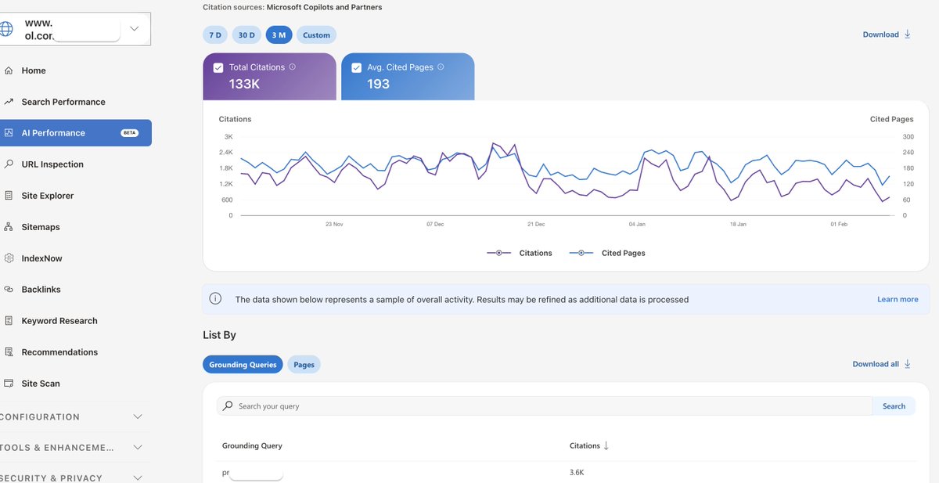Click the Grounding Query column header
This screenshot has width=939, height=483.
252,445
